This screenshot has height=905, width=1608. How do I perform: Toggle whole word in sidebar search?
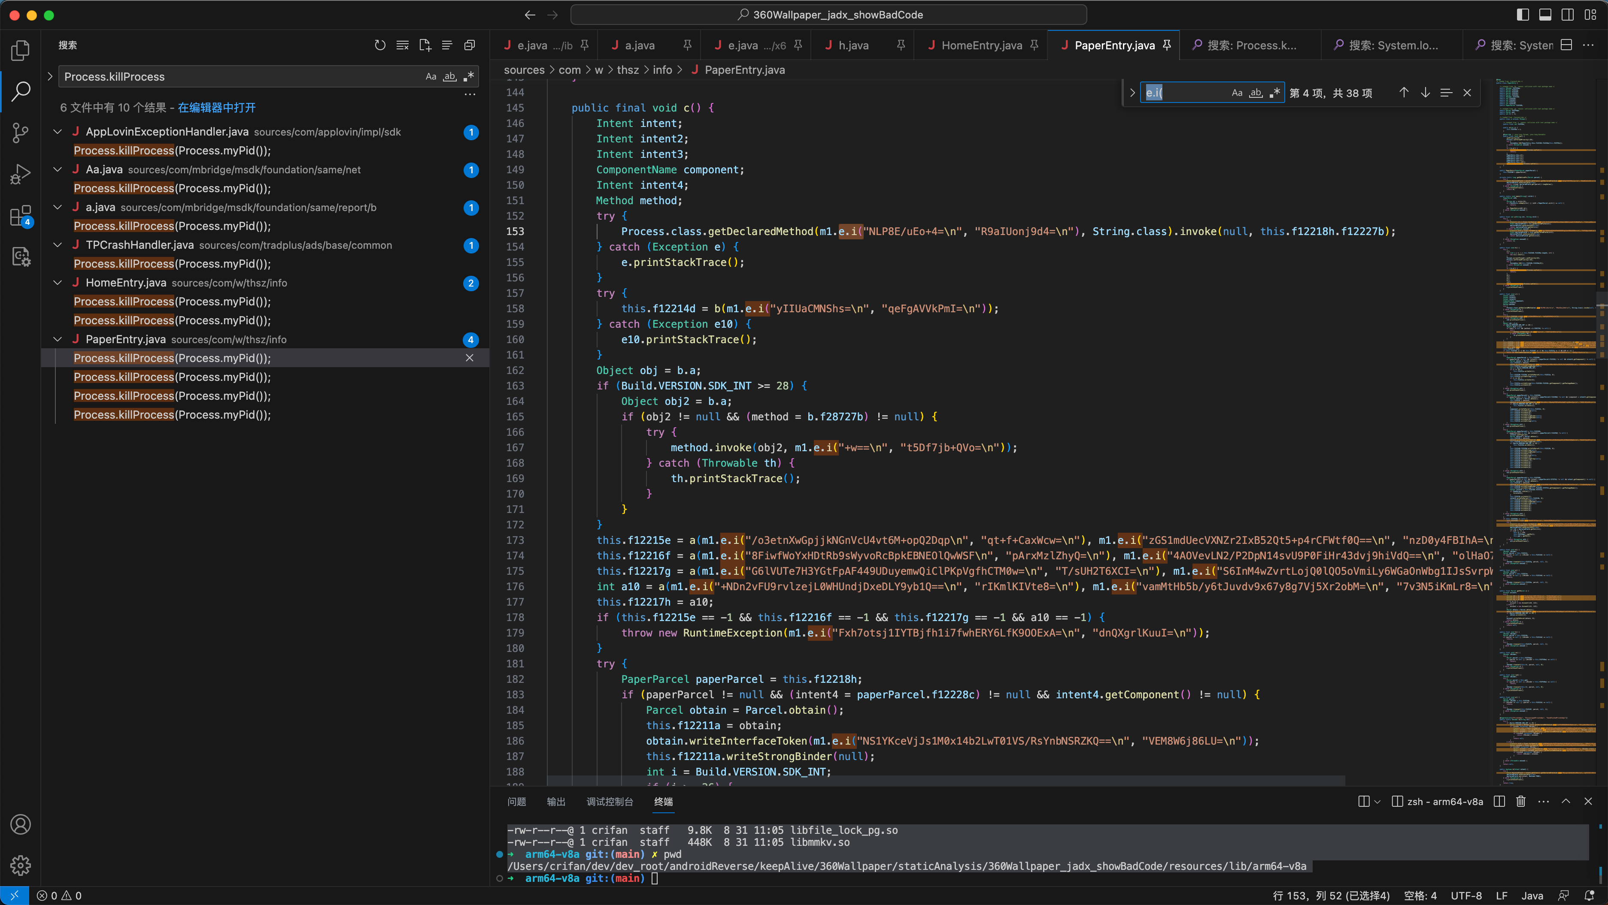point(449,77)
